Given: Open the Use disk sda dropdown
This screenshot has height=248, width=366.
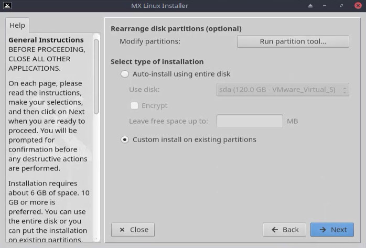Looking at the screenshot, I should coord(283,90).
